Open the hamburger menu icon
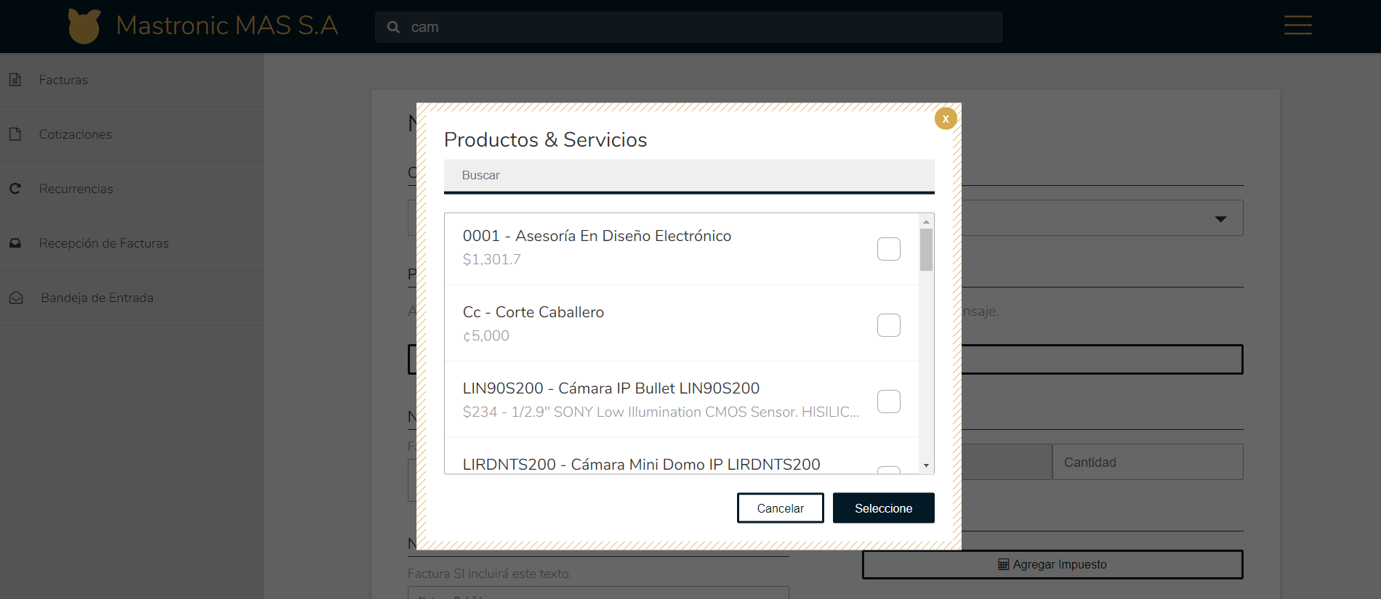The height and width of the screenshot is (599, 1381). [x=1297, y=25]
